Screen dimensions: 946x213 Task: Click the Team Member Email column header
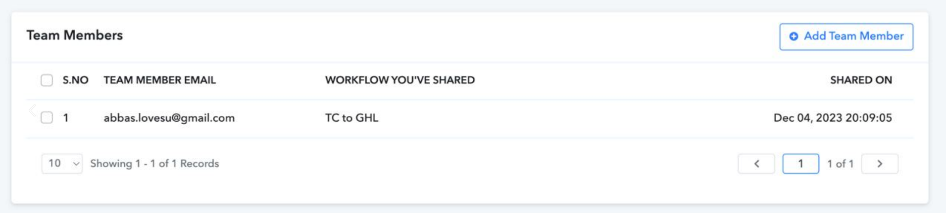pyautogui.click(x=159, y=80)
